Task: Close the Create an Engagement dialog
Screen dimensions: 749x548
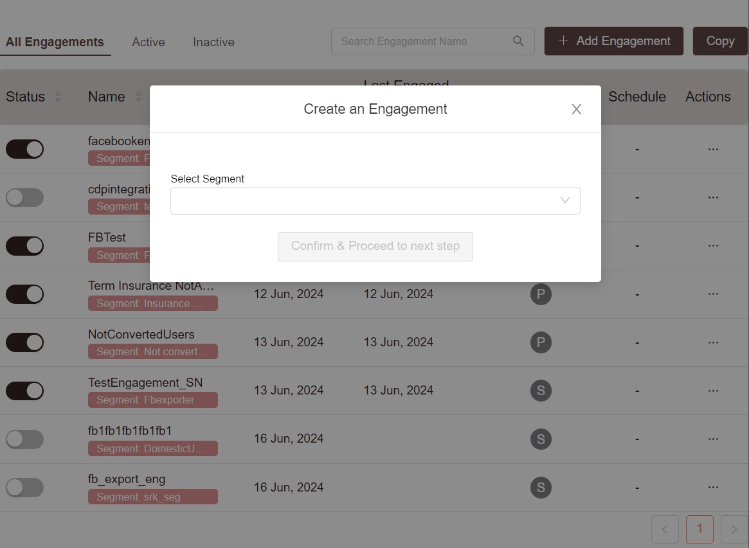Action: pos(576,109)
